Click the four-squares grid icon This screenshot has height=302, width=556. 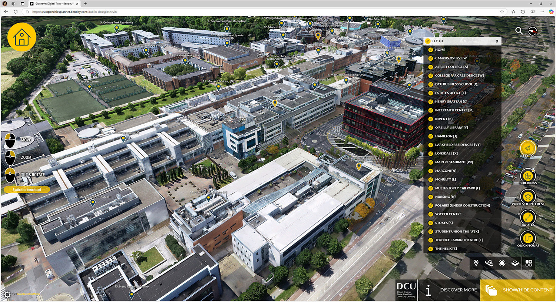click(x=529, y=263)
